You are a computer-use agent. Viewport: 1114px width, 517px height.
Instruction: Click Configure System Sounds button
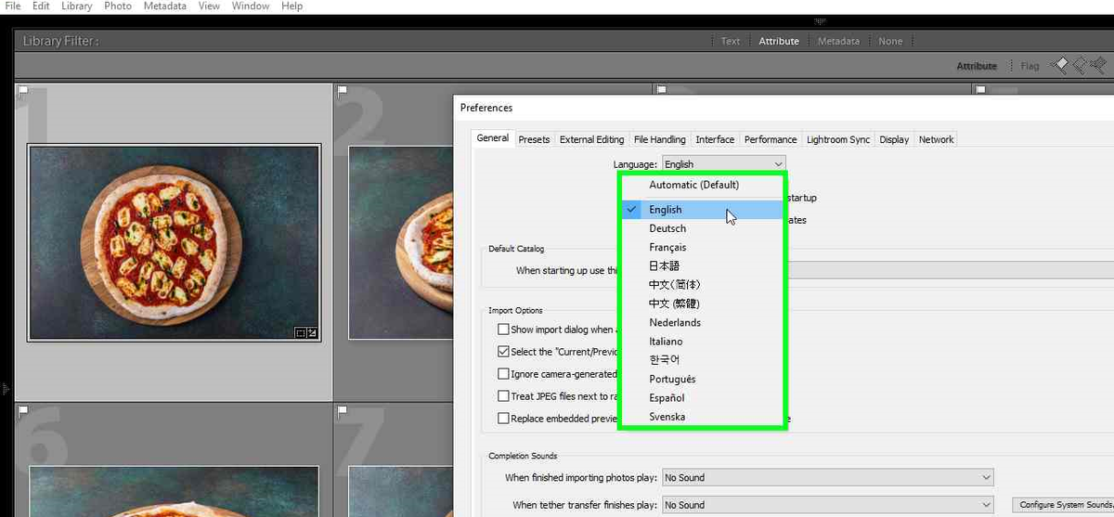pyautogui.click(x=1064, y=505)
